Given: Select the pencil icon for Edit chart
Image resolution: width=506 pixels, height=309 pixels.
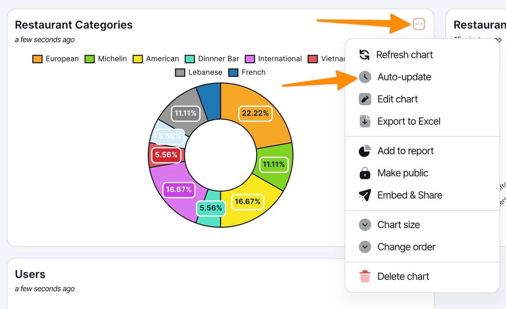Looking at the screenshot, I should coord(365,99).
